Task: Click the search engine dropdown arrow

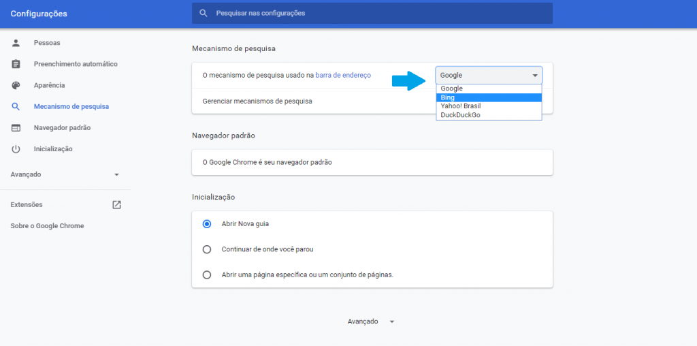Action: click(x=535, y=76)
